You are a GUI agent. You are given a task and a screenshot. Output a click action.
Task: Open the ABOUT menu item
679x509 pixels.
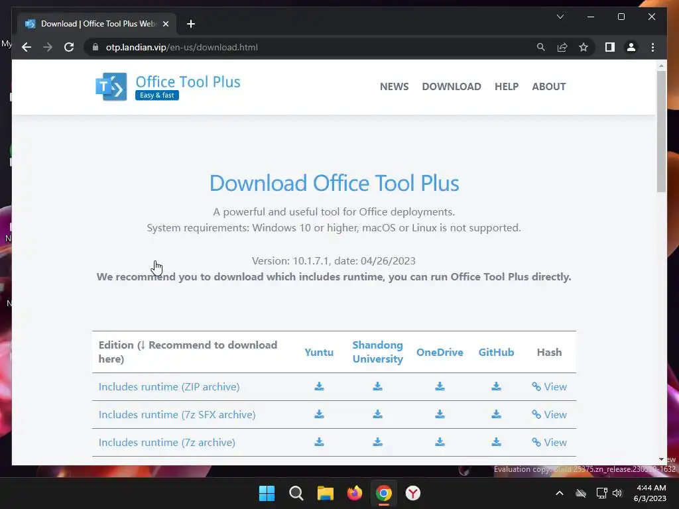[548, 87]
